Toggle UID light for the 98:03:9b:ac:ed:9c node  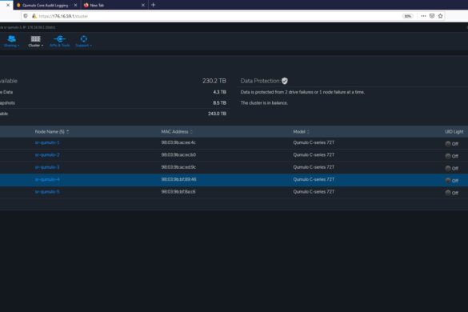point(448,168)
